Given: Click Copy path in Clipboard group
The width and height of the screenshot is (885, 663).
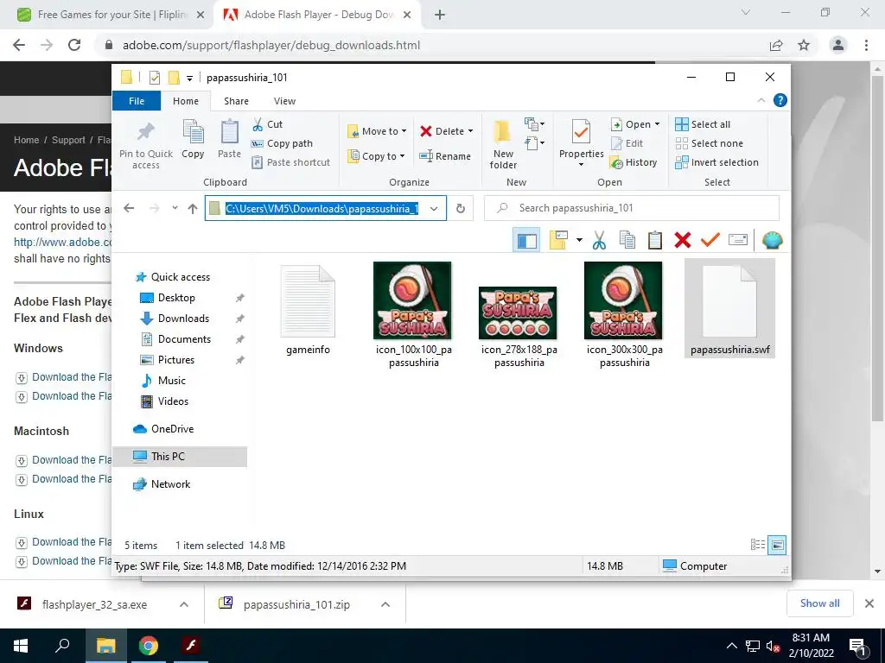Looking at the screenshot, I should point(283,143).
